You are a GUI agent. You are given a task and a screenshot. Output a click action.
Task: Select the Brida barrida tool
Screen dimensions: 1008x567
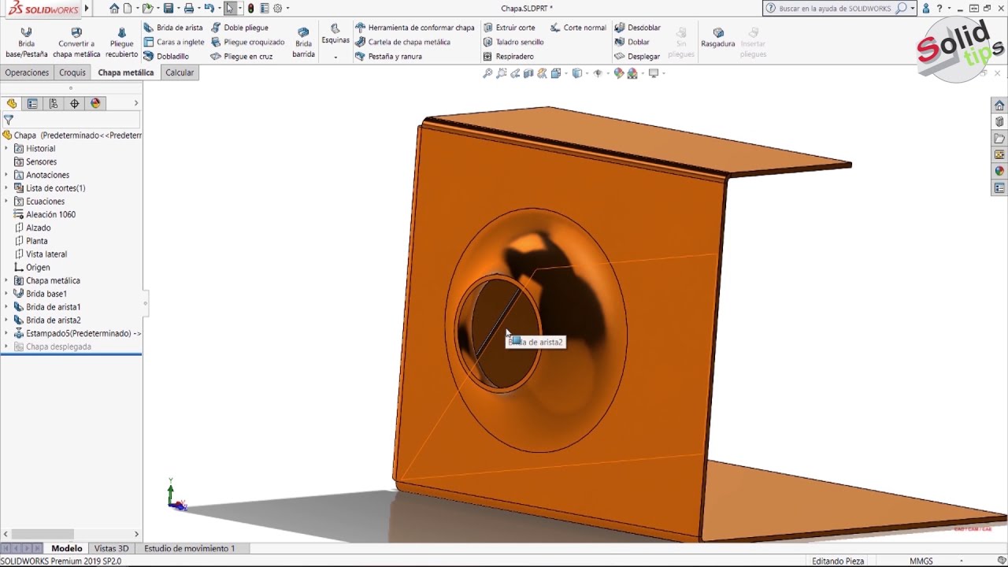pyautogui.click(x=303, y=43)
